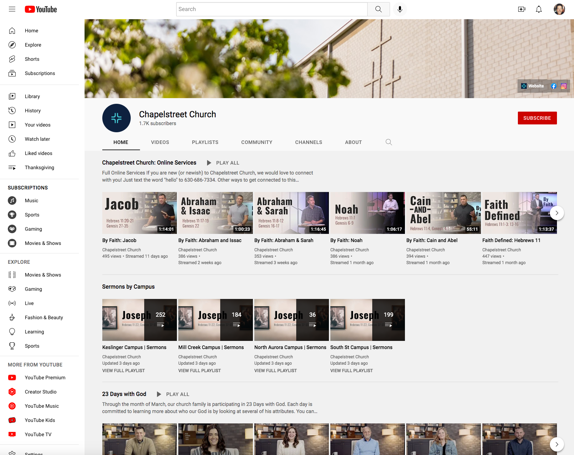Play all 23 Days with God
The height and width of the screenshot is (455, 574).
(173, 394)
